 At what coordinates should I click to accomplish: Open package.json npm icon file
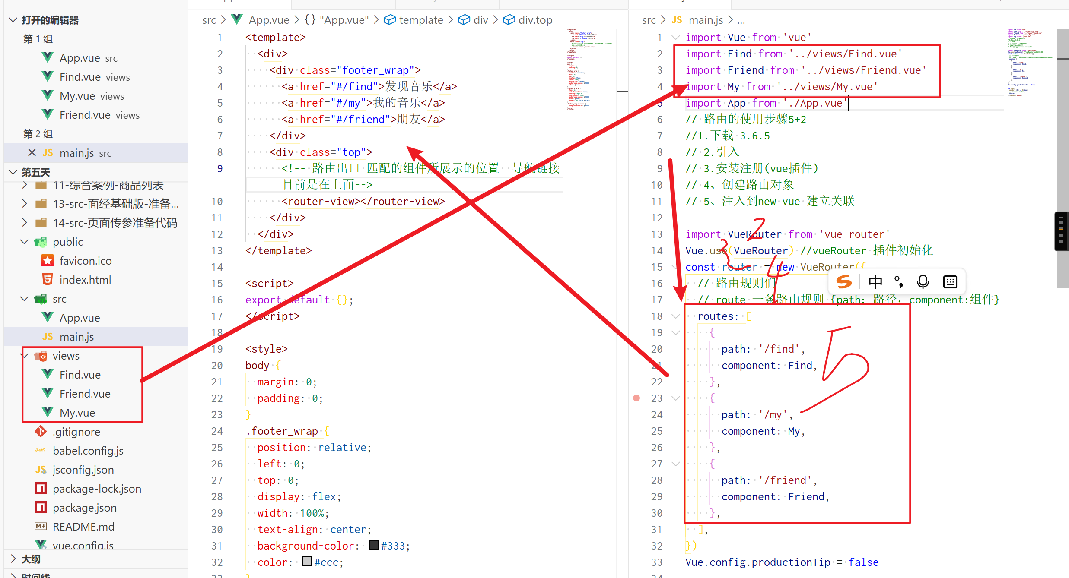click(x=84, y=508)
